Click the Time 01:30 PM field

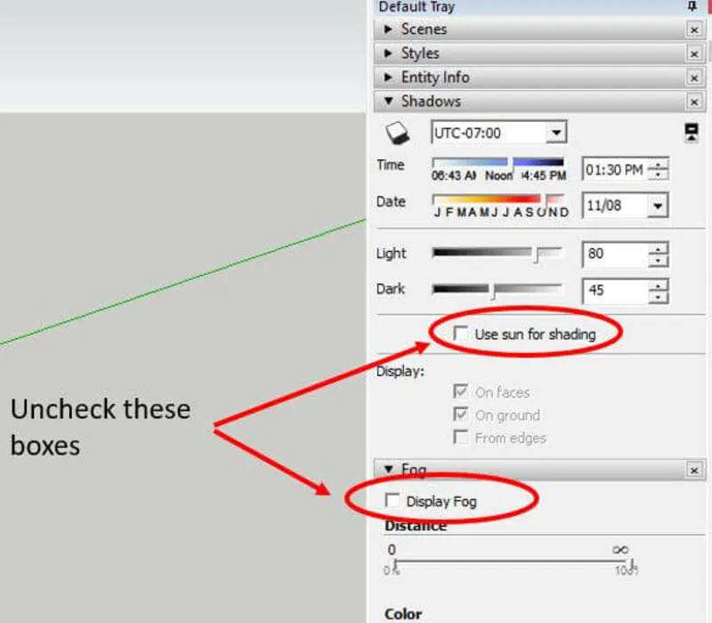point(615,170)
